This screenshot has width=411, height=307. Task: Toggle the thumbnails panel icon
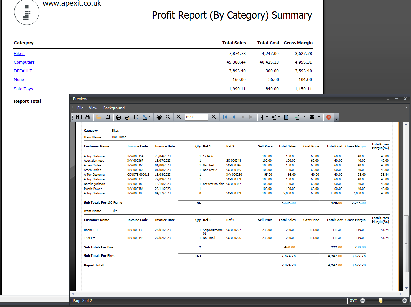click(x=79, y=117)
